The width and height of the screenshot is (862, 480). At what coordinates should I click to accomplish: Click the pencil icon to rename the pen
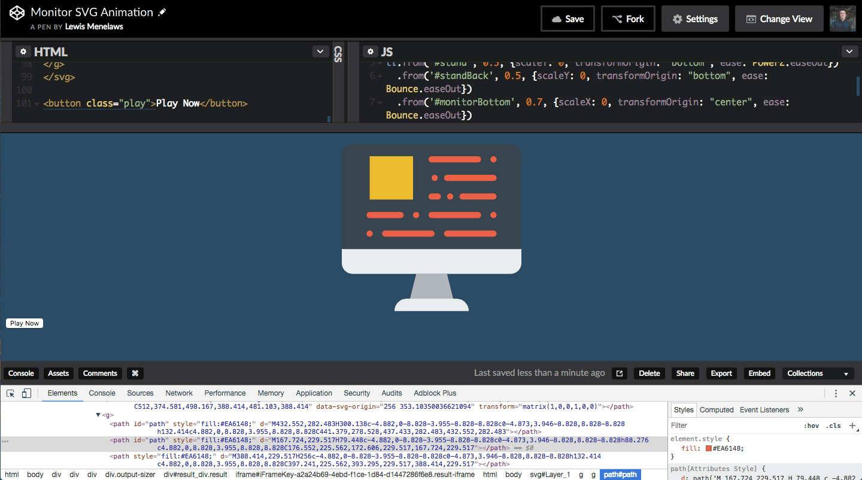[x=161, y=11]
